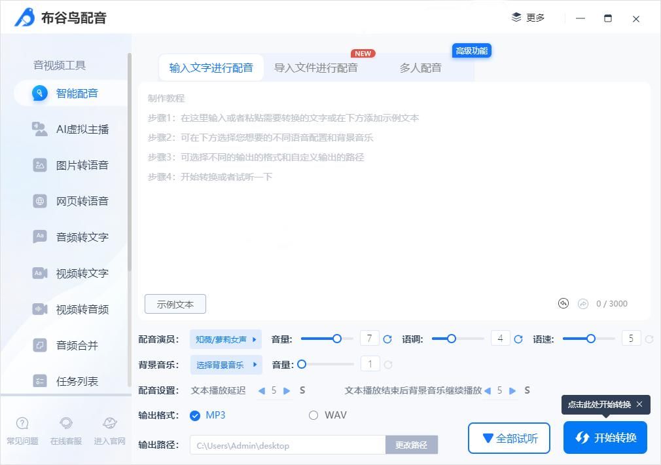661x465 pixels.
Task: Click the 语速 slider handle
Action: 591,339
